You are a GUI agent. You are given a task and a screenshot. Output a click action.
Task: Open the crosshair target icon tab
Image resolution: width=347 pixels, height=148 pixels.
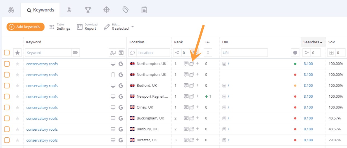pos(106,10)
